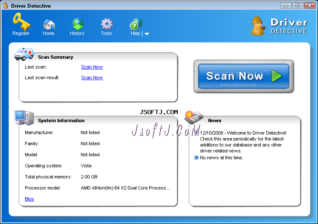Maximize the Driver Detective window
318x224 pixels.
click(298, 6)
